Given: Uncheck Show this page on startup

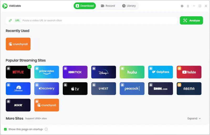Looking at the screenshot, I should tap(5, 129).
